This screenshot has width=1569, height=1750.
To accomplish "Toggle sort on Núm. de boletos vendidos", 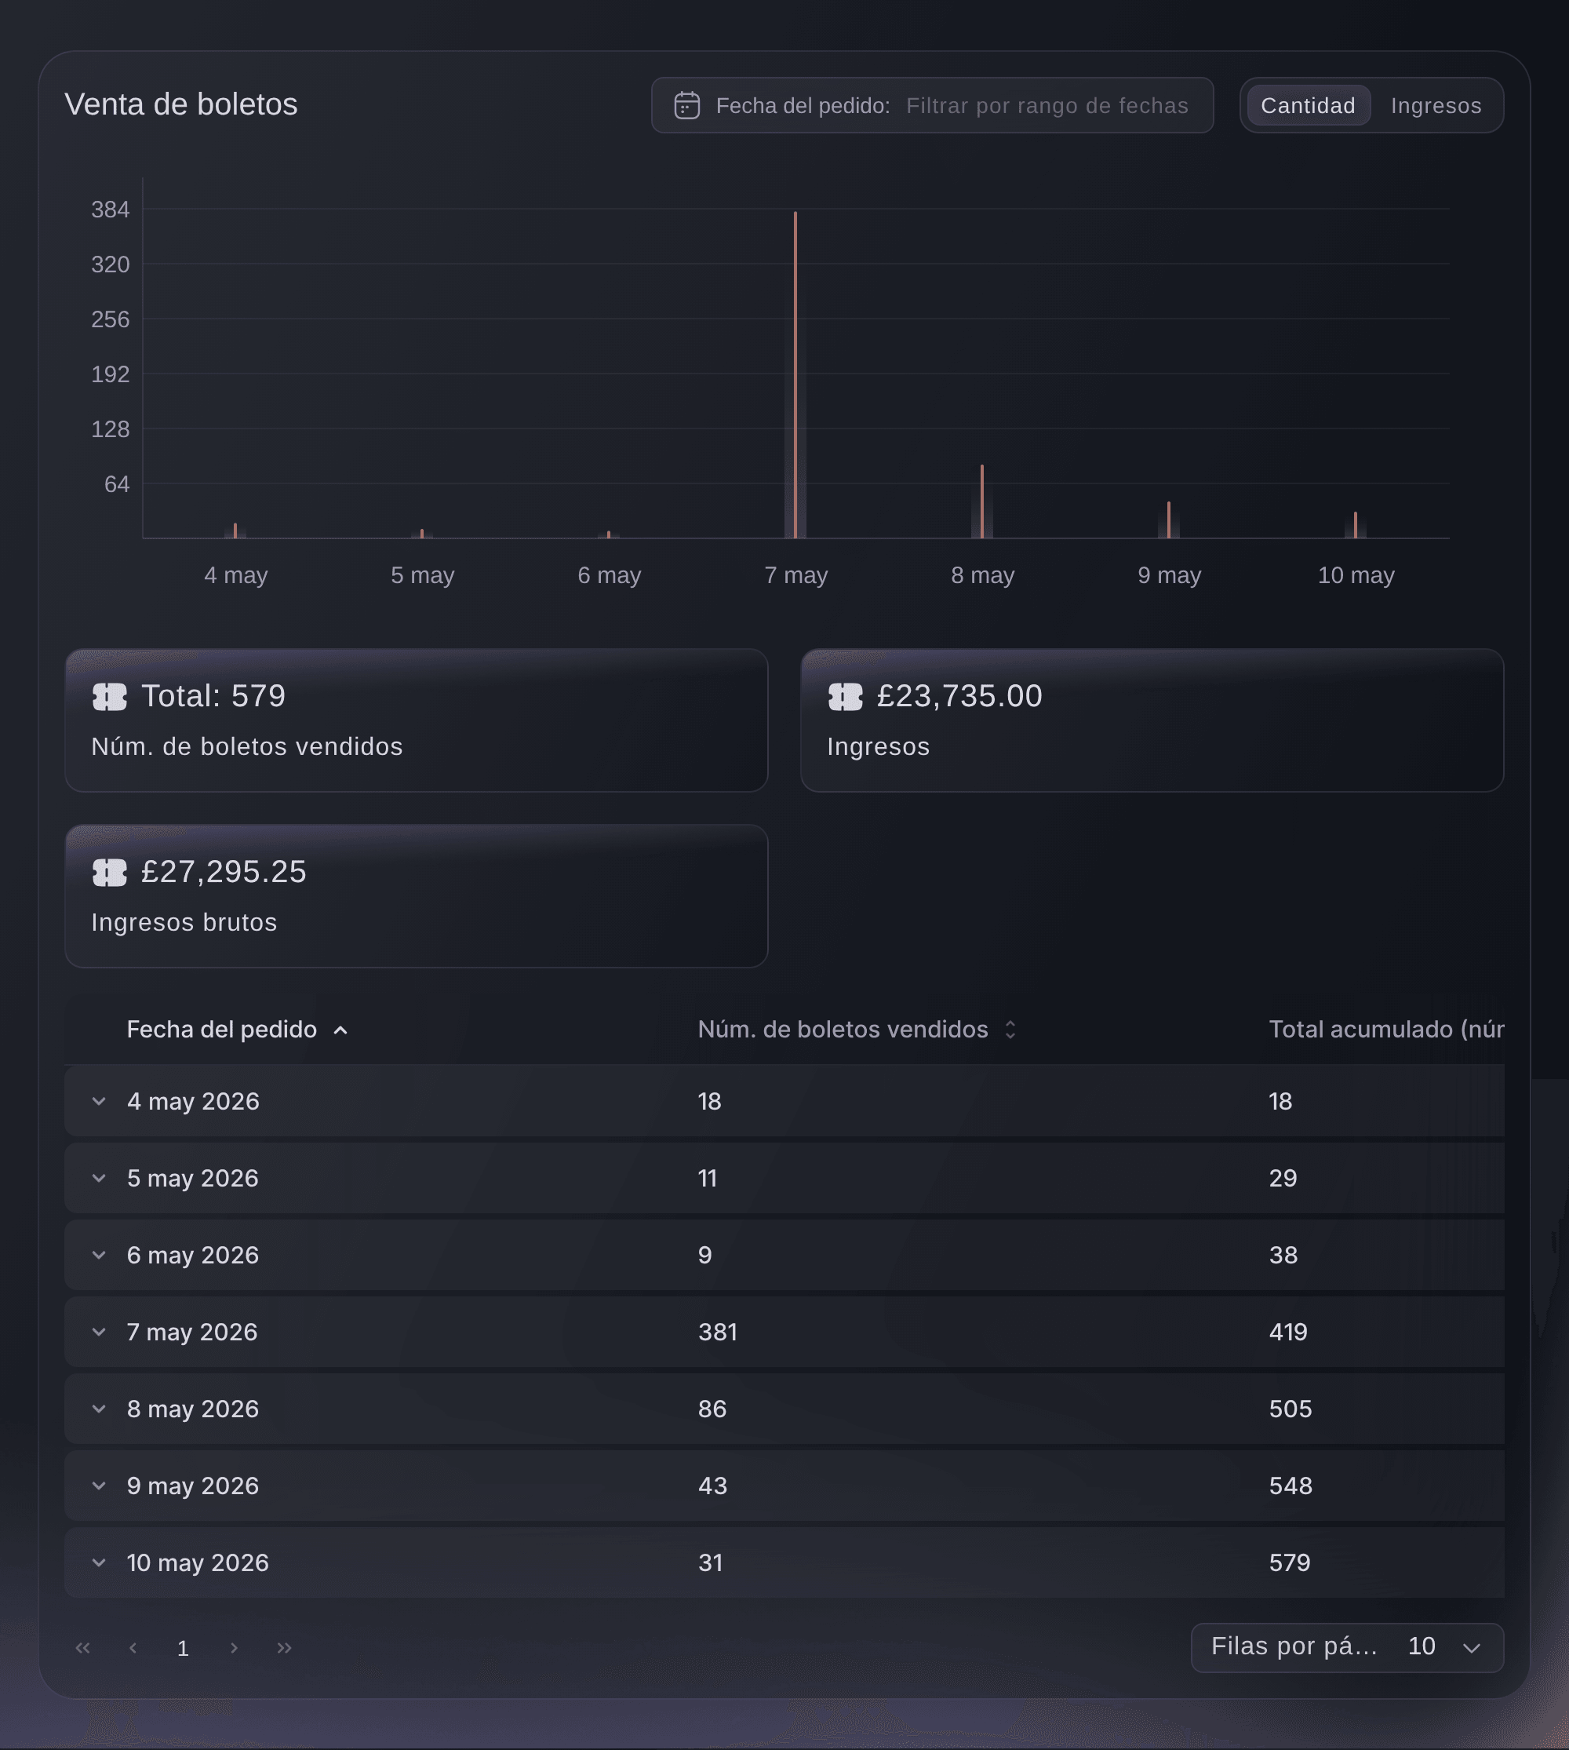I will [1010, 1029].
